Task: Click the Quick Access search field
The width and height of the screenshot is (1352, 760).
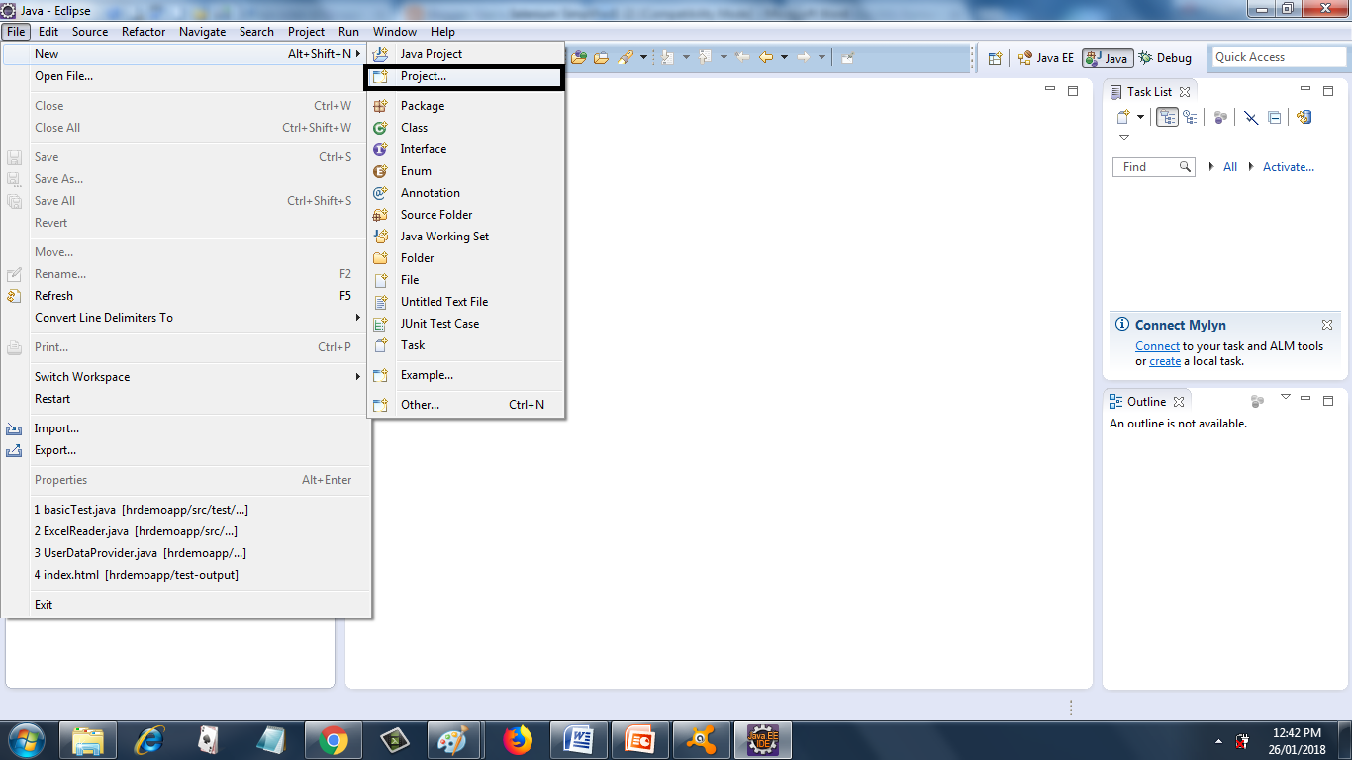Action: coord(1278,56)
